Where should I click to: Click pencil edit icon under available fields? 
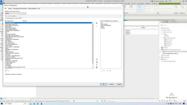pos(6,71)
